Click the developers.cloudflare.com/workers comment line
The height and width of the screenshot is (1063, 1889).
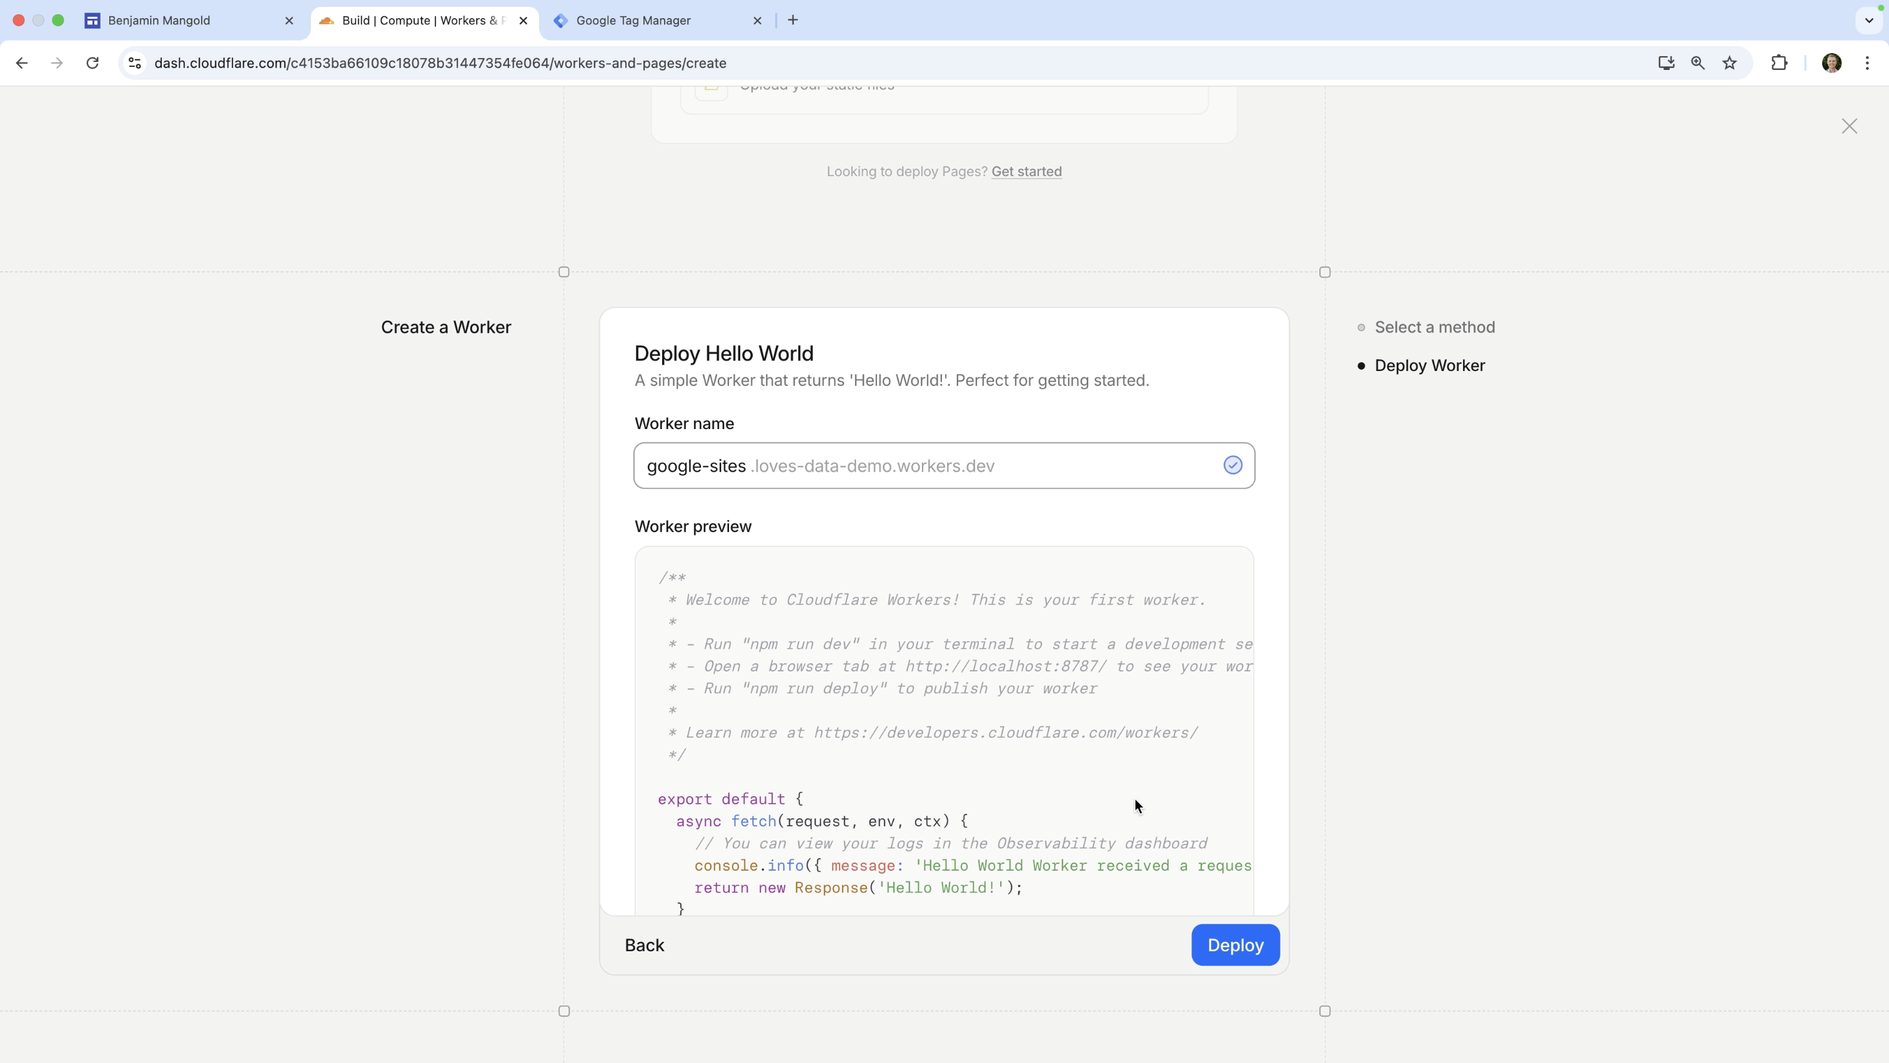(x=933, y=733)
